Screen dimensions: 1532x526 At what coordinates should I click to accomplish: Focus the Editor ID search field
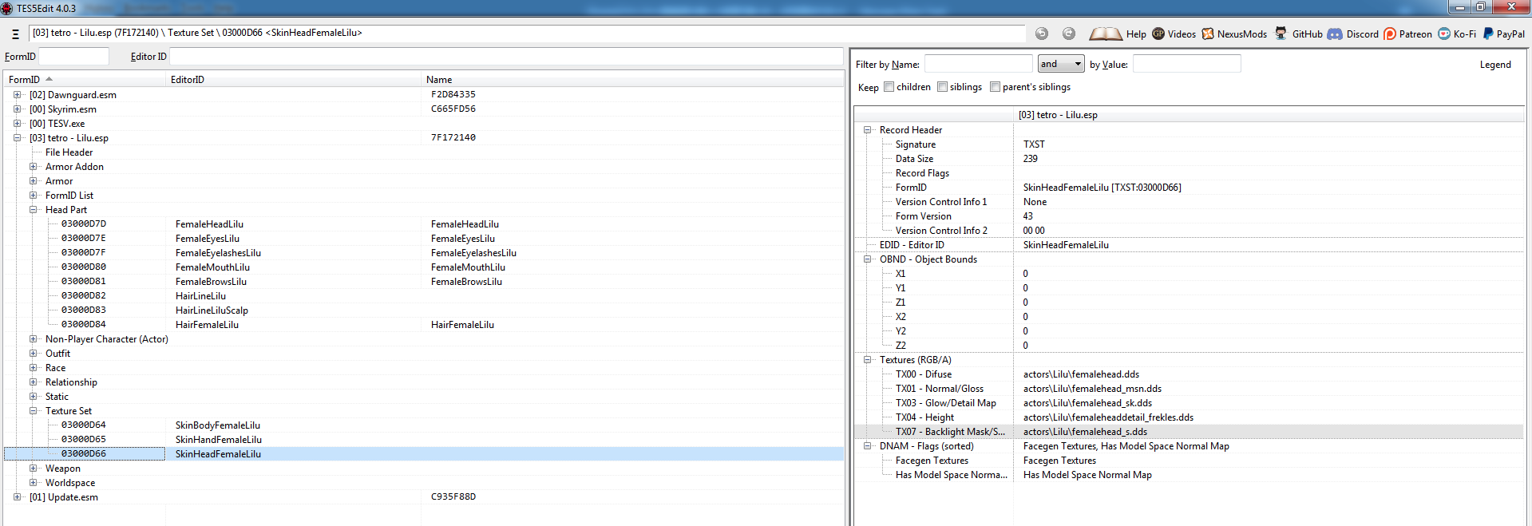tap(506, 57)
